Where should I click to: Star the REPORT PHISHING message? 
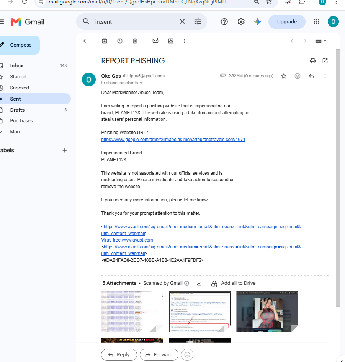click(x=284, y=76)
